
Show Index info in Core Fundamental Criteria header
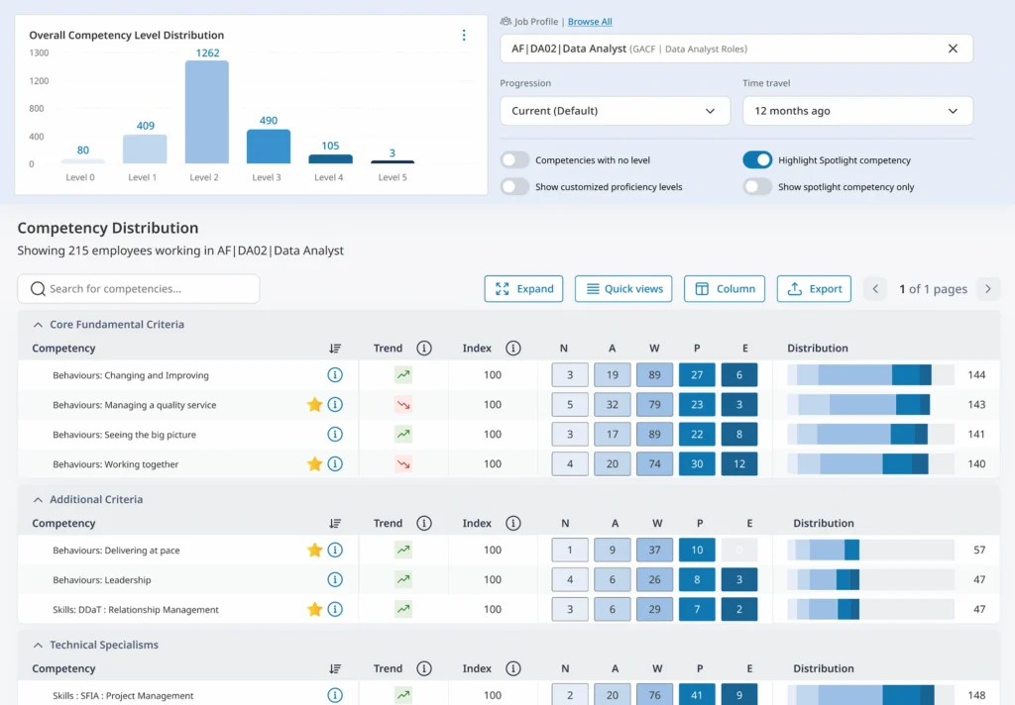click(513, 349)
